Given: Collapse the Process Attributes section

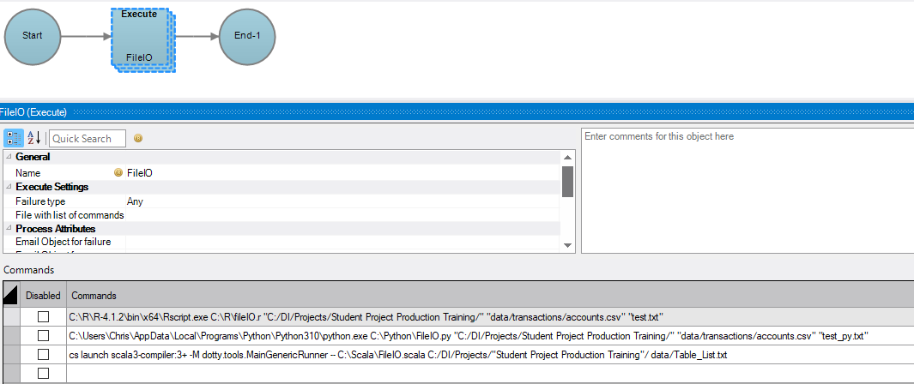Looking at the screenshot, I should coord(9,229).
